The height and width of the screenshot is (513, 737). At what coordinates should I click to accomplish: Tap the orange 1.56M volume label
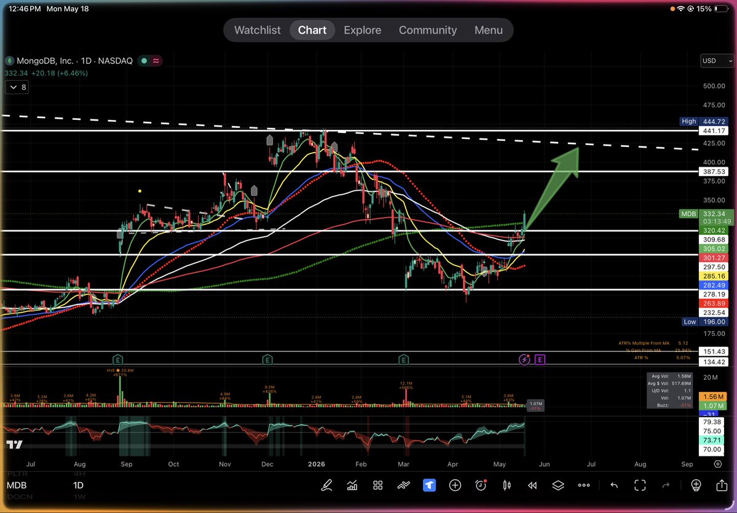[713, 397]
